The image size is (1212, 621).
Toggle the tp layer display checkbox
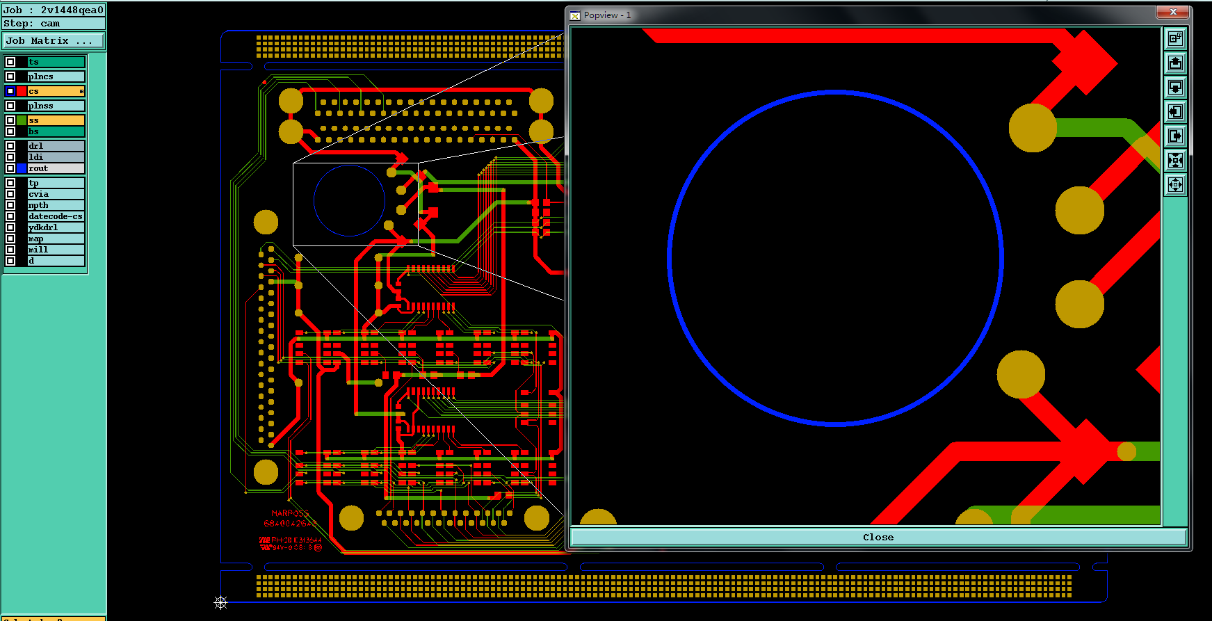click(10, 183)
